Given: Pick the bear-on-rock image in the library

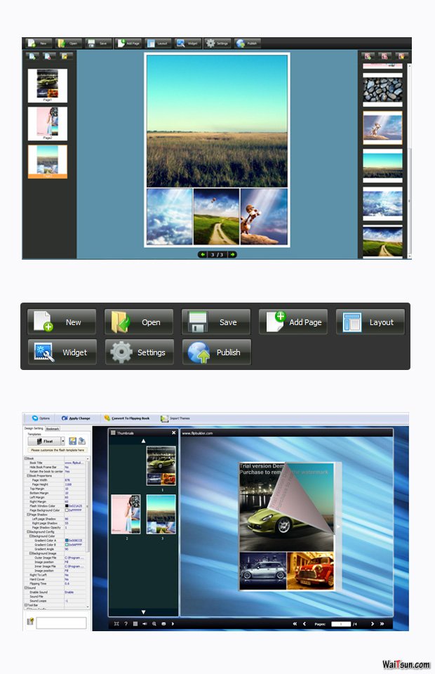Looking at the screenshot, I should coord(382,128).
